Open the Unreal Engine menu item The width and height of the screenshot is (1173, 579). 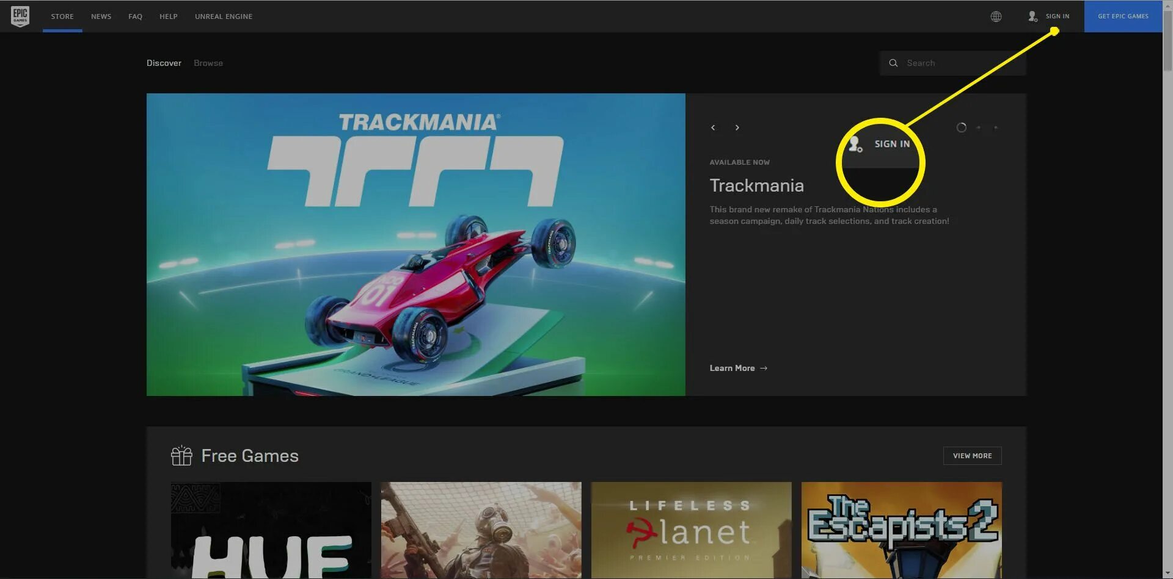coord(224,16)
